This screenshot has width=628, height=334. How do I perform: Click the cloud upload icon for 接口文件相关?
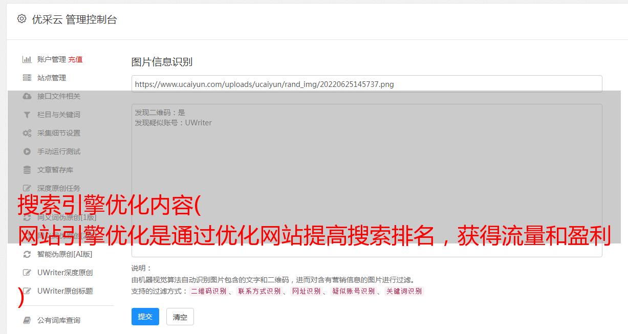click(x=27, y=96)
